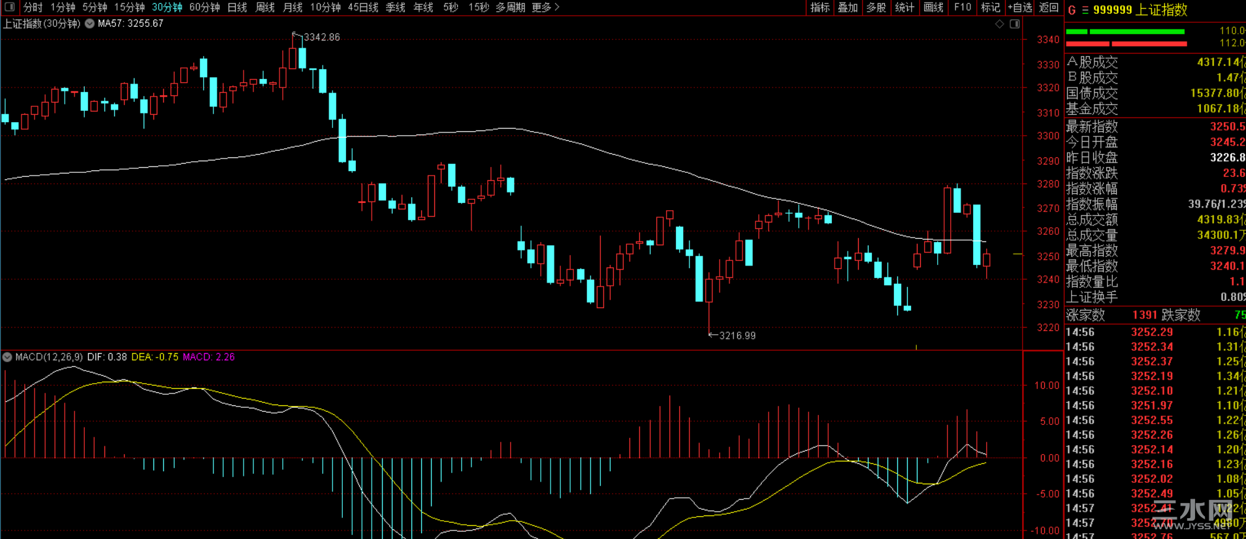Click the 标记 mark button
This screenshot has height=539, width=1246.
point(991,7)
